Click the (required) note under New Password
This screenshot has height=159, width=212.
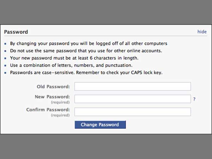[x=60, y=102]
